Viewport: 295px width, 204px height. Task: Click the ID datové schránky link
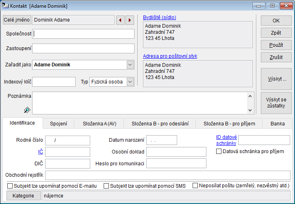point(226,140)
